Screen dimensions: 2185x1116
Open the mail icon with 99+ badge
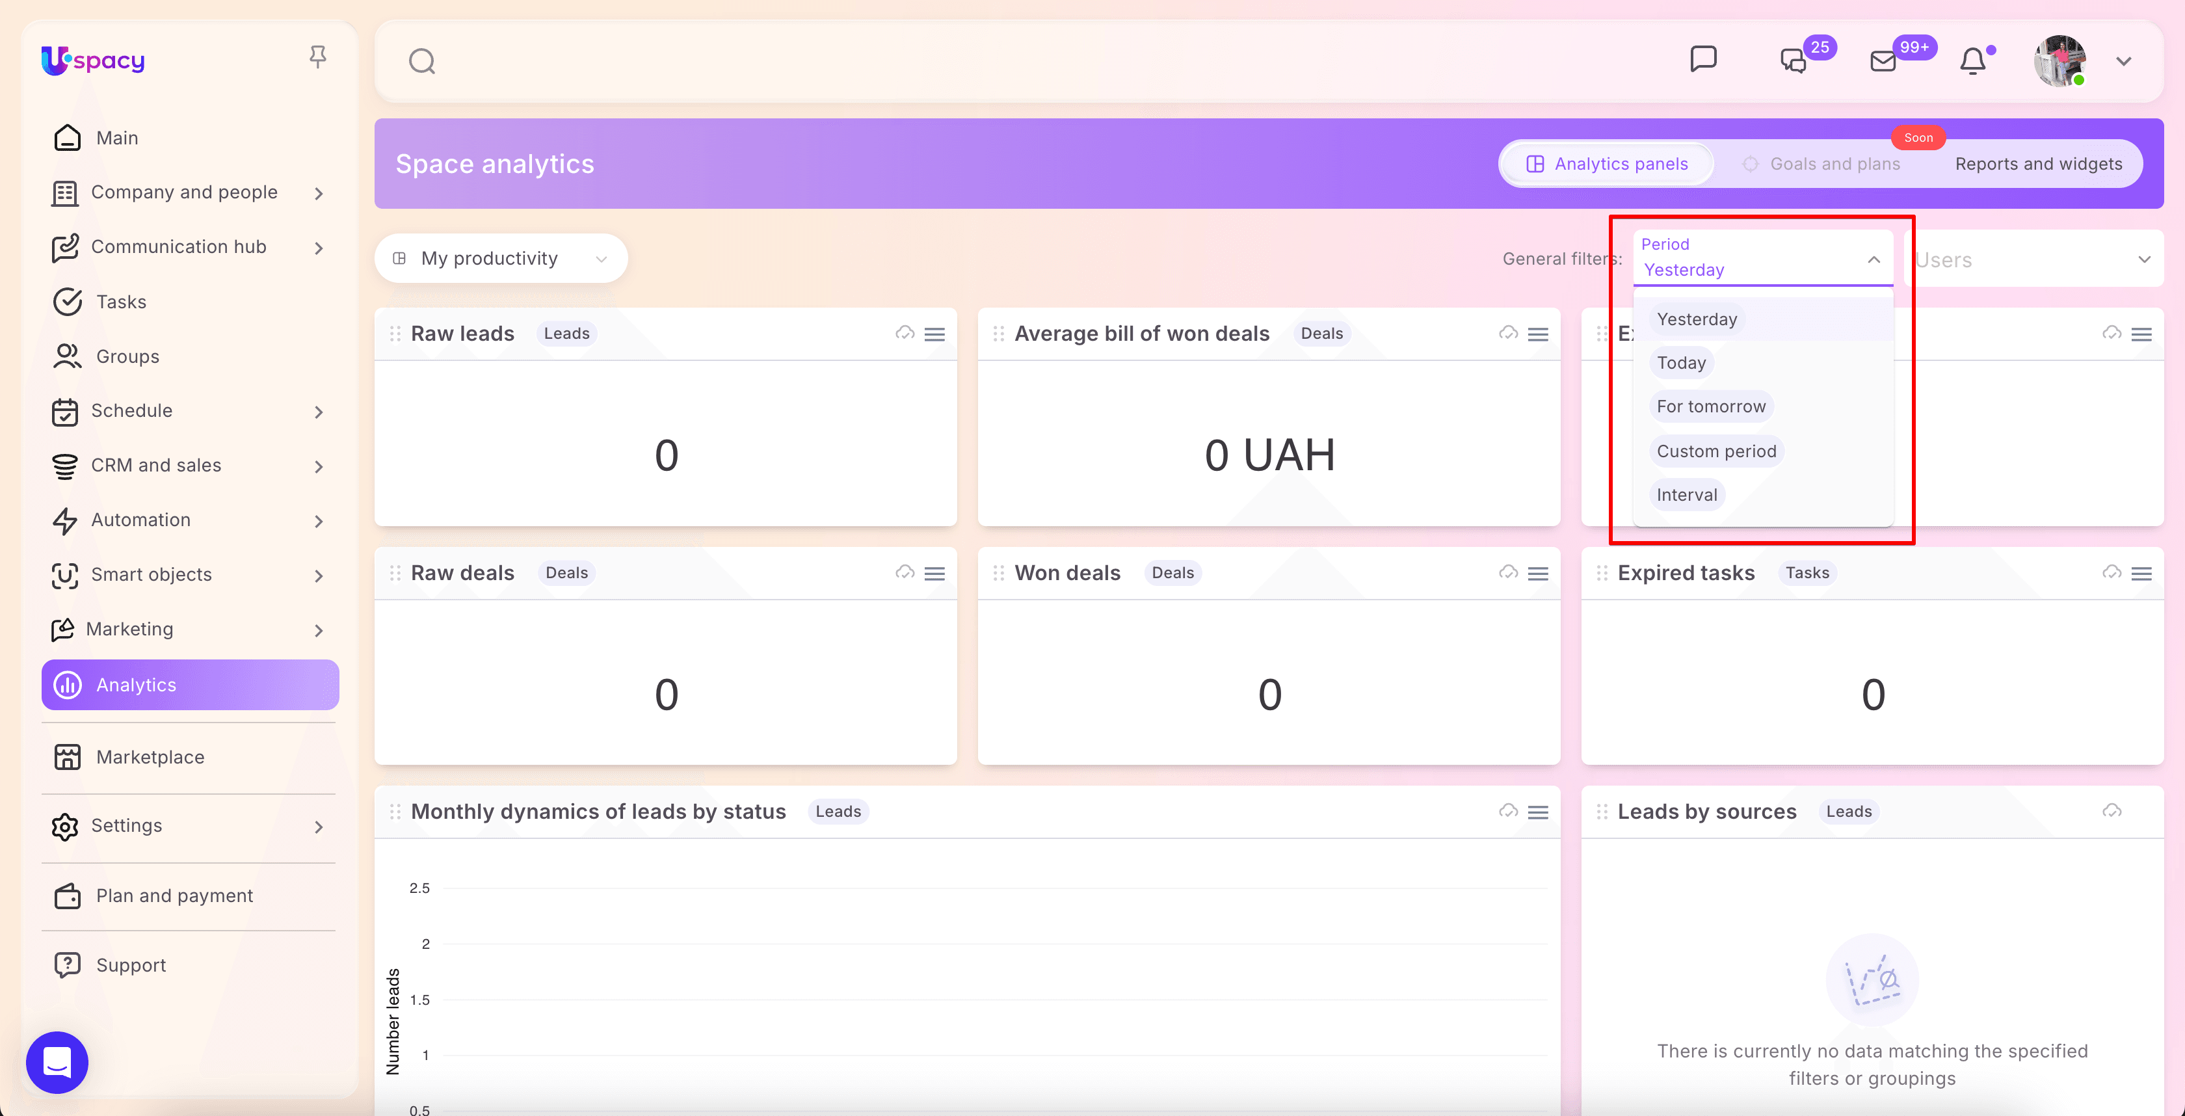click(x=1883, y=61)
